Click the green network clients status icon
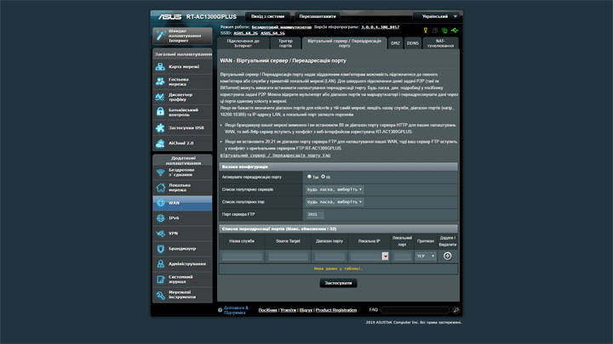Image resolution: width=613 pixels, height=344 pixels. pos(444,31)
